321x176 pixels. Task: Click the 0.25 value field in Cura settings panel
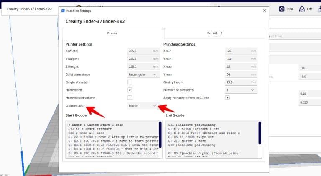[x=310, y=94]
